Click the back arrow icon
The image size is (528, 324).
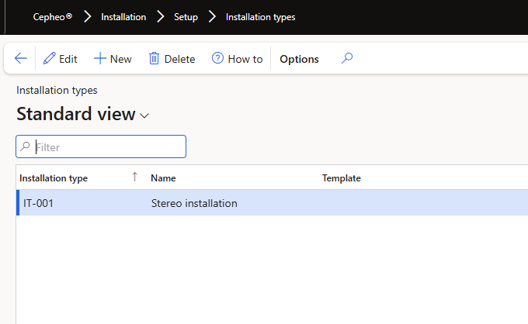(21, 59)
